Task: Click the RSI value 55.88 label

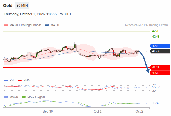Action: click(x=156, y=87)
